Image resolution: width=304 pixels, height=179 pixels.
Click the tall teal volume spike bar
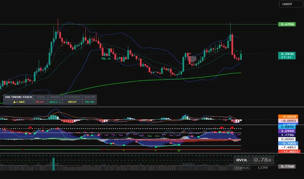(53, 164)
